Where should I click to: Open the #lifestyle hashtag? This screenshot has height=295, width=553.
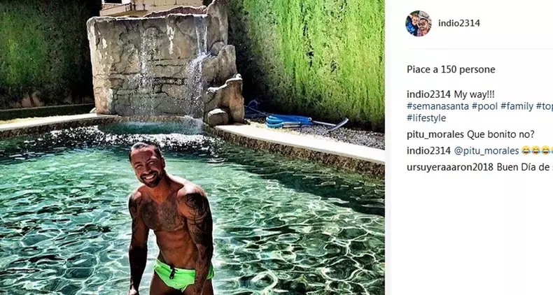coord(426,118)
